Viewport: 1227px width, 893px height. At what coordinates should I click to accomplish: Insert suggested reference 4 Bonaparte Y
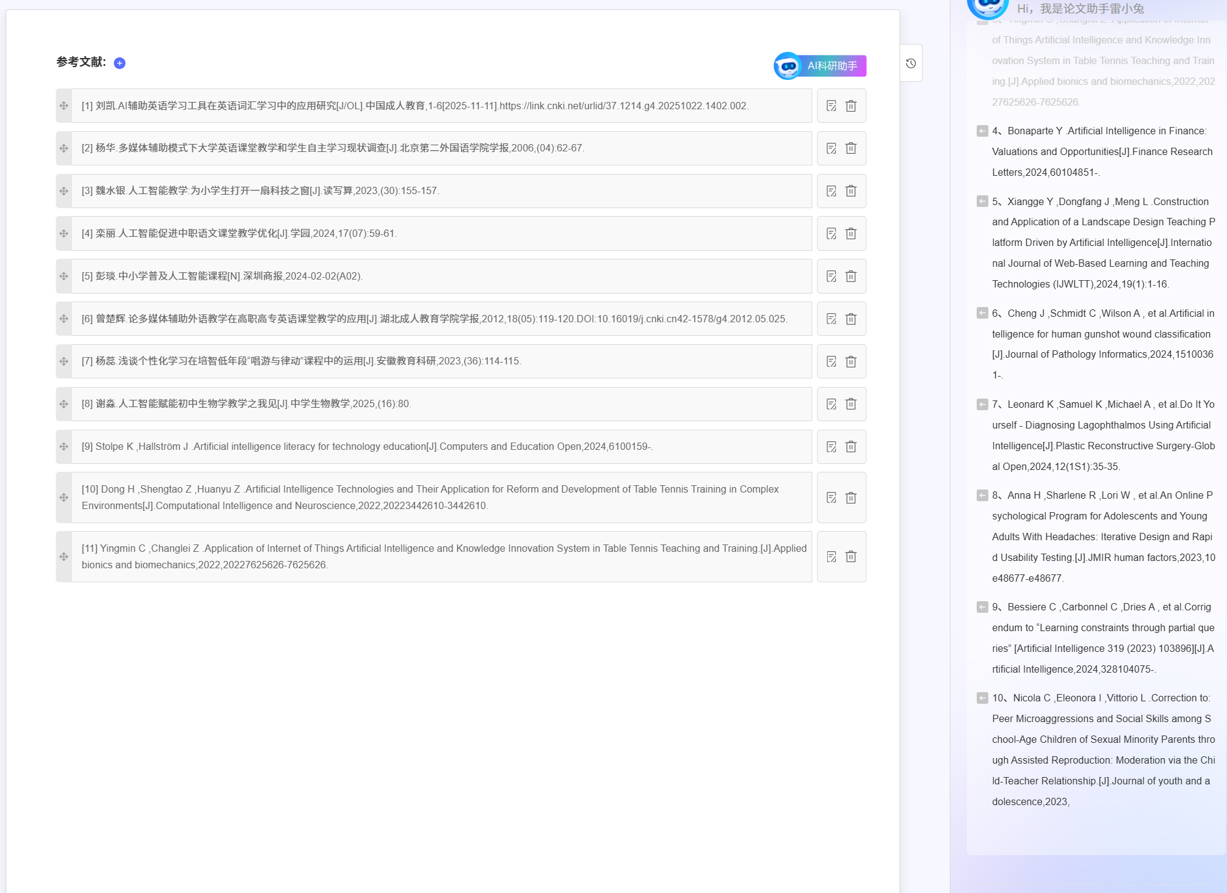pyautogui.click(x=982, y=131)
